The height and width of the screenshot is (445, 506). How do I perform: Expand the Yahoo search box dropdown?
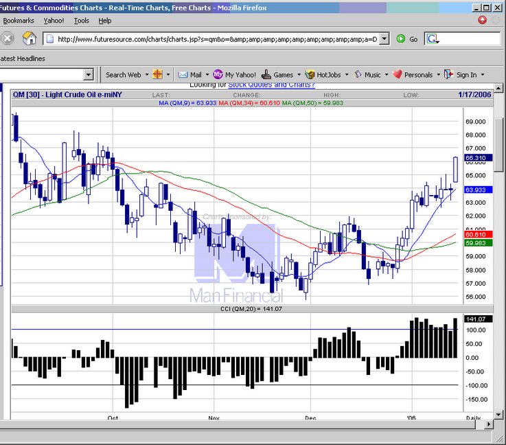pyautogui.click(x=89, y=75)
